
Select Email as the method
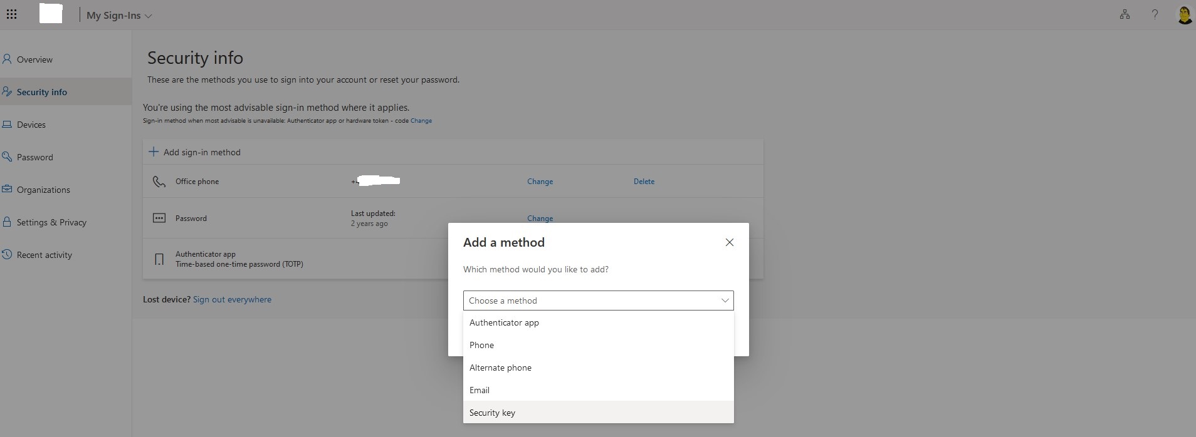click(480, 390)
